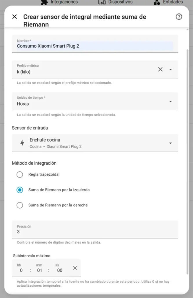The width and height of the screenshot is (193, 298).
Task: Expand the Sensor de entrada selector
Action: (171, 143)
